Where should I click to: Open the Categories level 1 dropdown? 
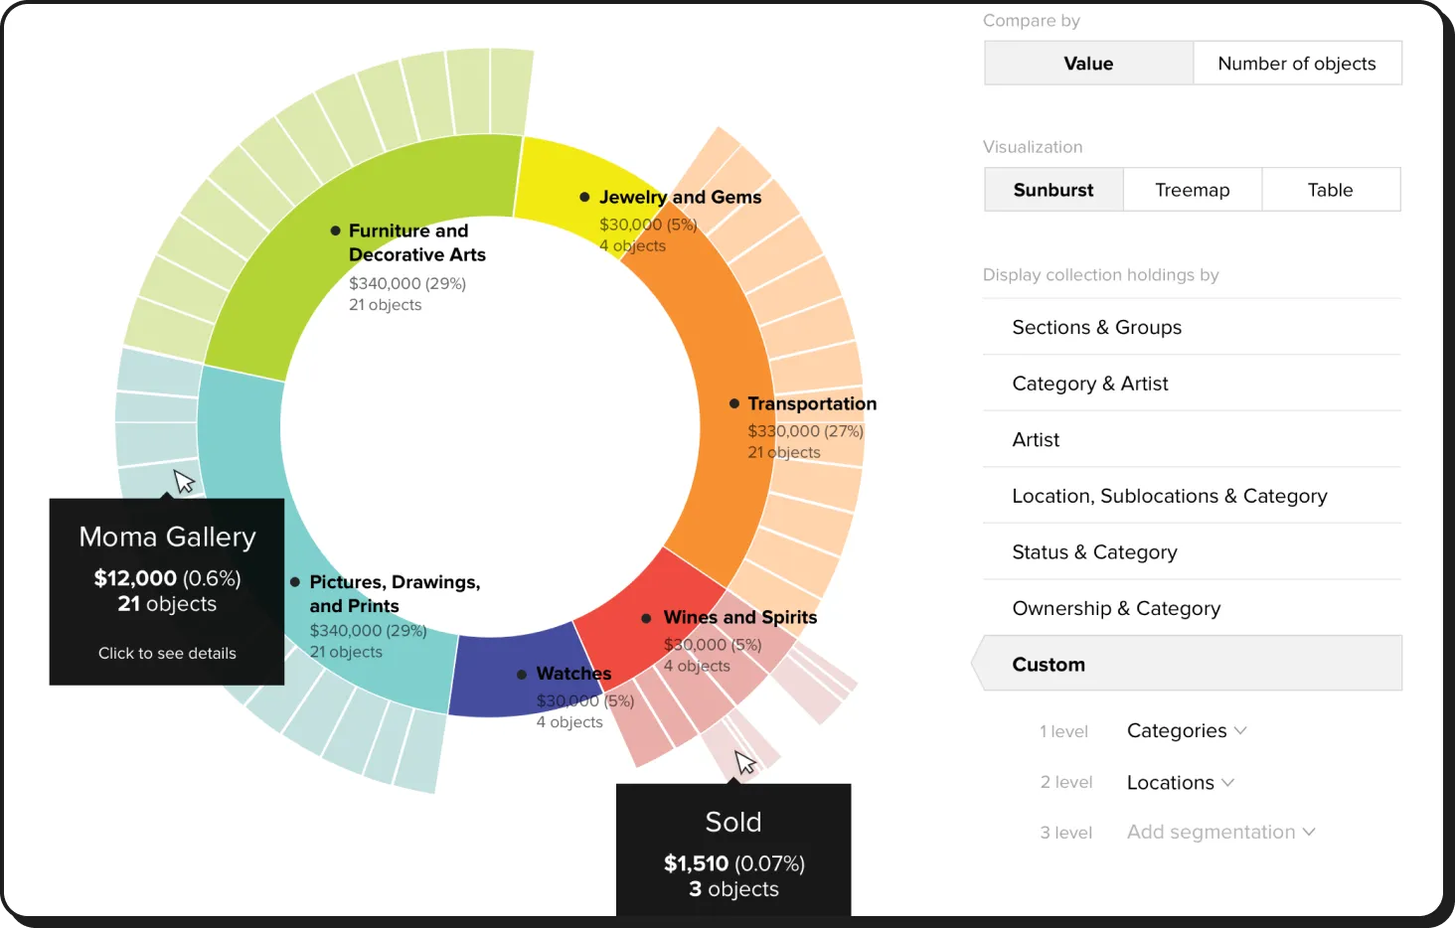pos(1177,730)
